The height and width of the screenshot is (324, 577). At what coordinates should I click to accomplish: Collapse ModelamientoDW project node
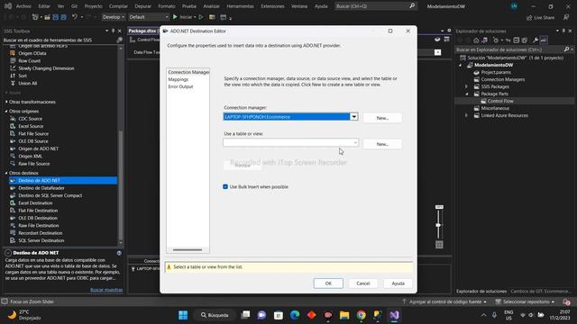(460, 65)
